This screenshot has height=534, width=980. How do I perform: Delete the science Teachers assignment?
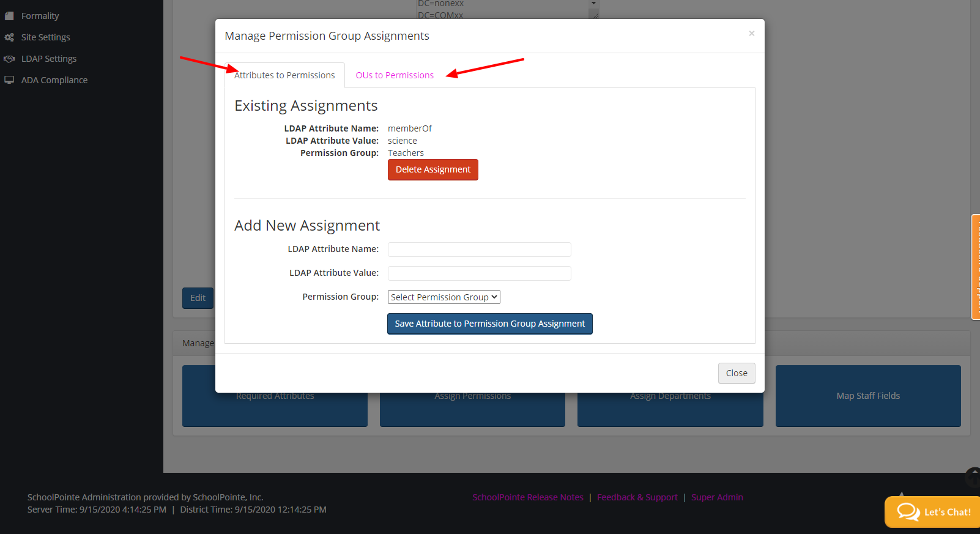(x=433, y=169)
